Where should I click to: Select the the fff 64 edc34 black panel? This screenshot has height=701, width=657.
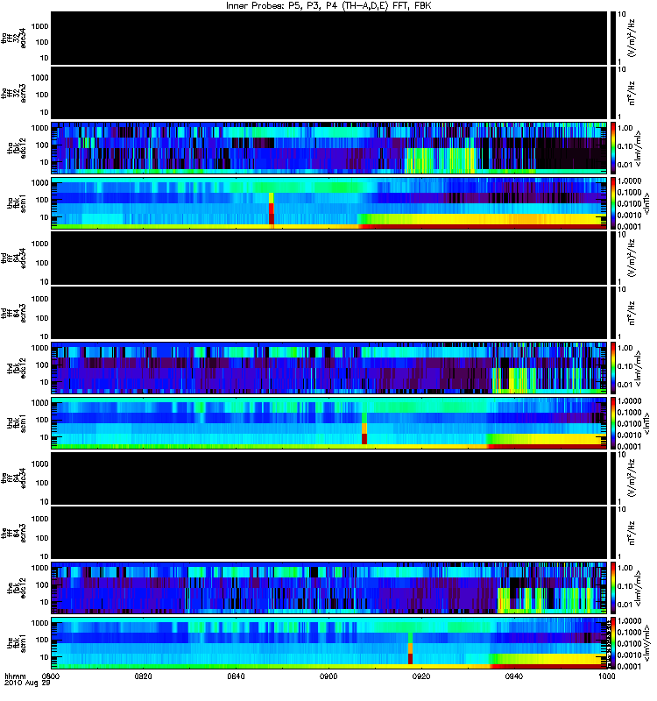[329, 478]
